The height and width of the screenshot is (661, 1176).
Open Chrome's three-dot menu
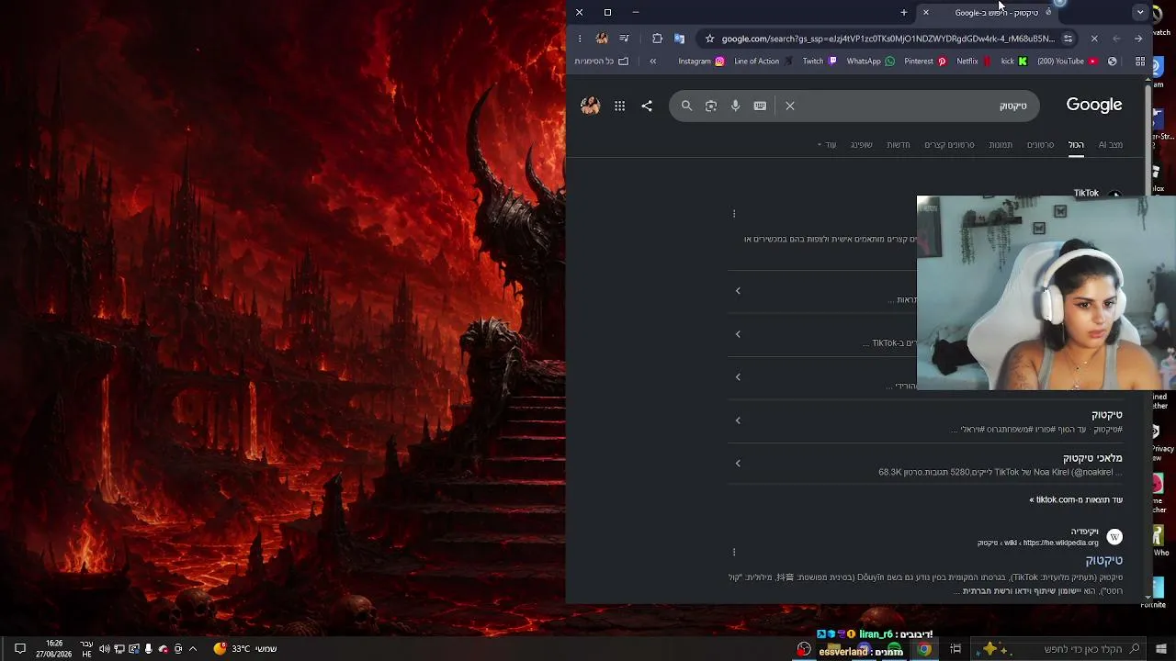[x=580, y=39]
